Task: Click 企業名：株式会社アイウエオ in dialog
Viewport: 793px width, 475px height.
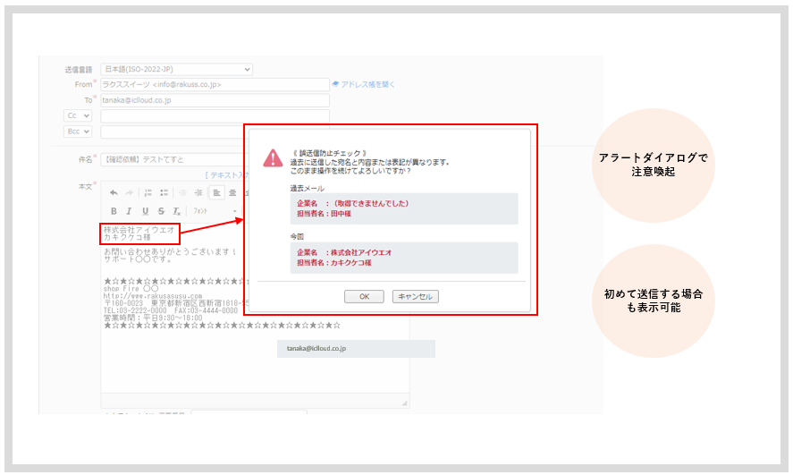Action: tap(344, 252)
